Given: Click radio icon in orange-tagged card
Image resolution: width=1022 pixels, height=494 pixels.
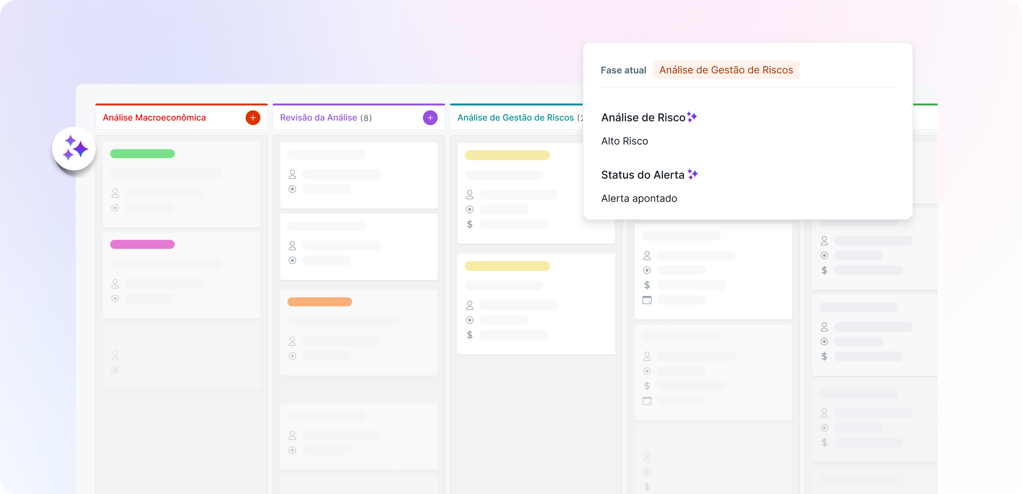Looking at the screenshot, I should coord(292,356).
